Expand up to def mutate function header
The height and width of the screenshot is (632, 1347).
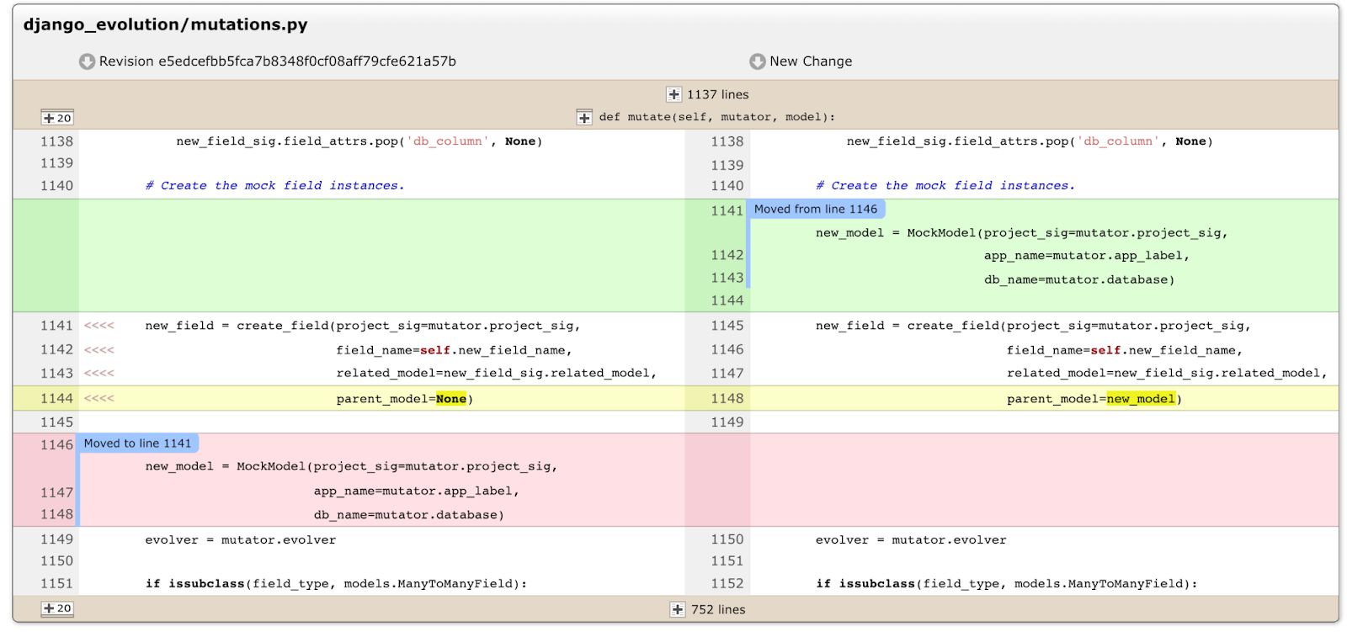584,117
